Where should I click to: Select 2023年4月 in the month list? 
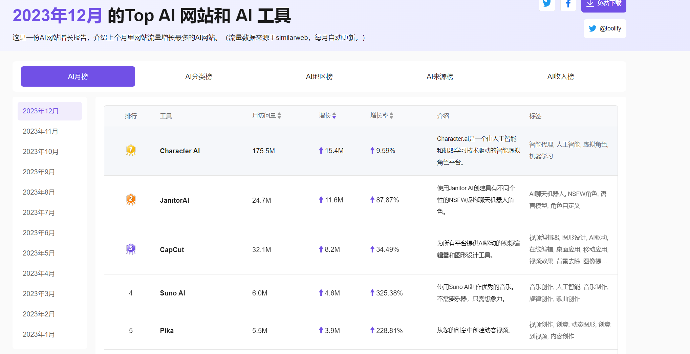(x=50, y=273)
